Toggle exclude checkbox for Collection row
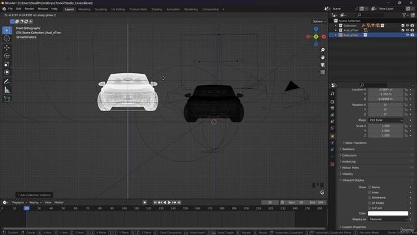Viewport: 417px width, 235px height. tap(403, 25)
